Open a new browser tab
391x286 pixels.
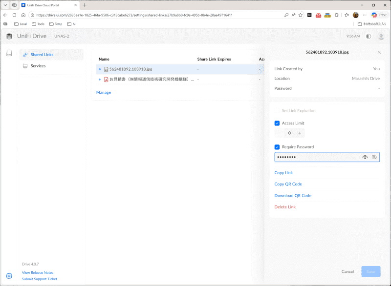pyautogui.click(x=85, y=5)
